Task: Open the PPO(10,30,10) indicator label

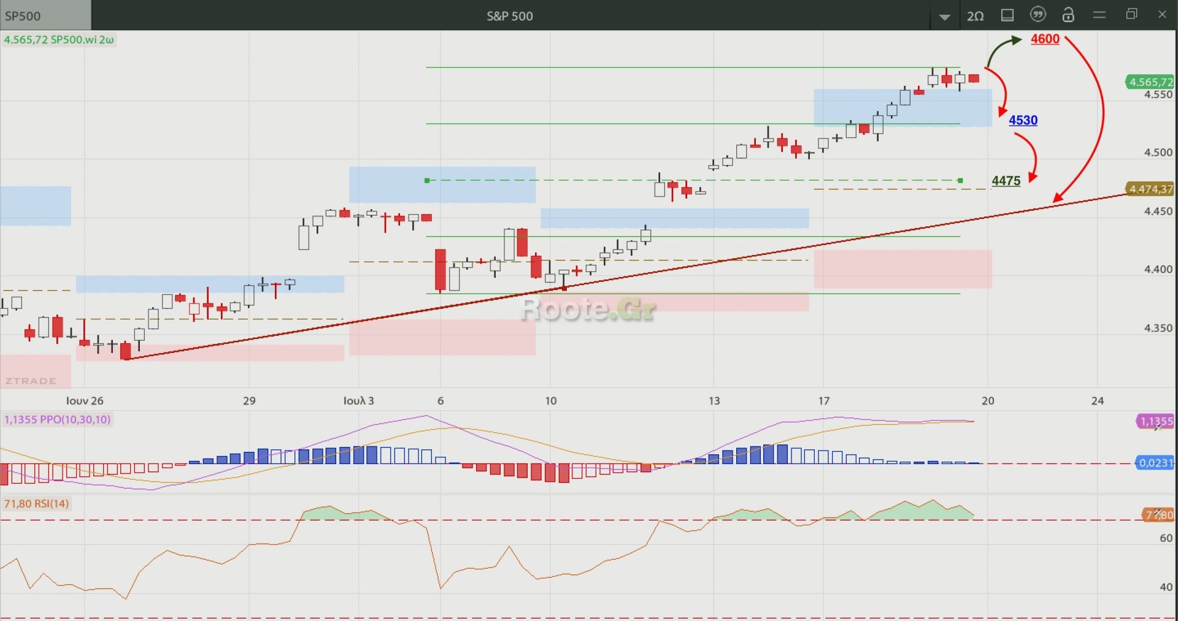Action: pyautogui.click(x=58, y=420)
